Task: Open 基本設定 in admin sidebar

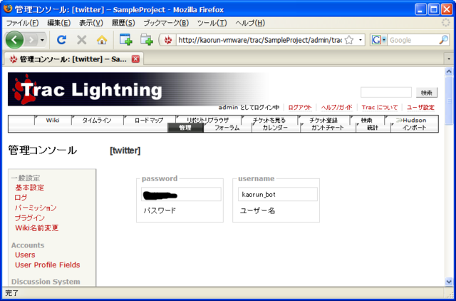Action: pos(29,188)
